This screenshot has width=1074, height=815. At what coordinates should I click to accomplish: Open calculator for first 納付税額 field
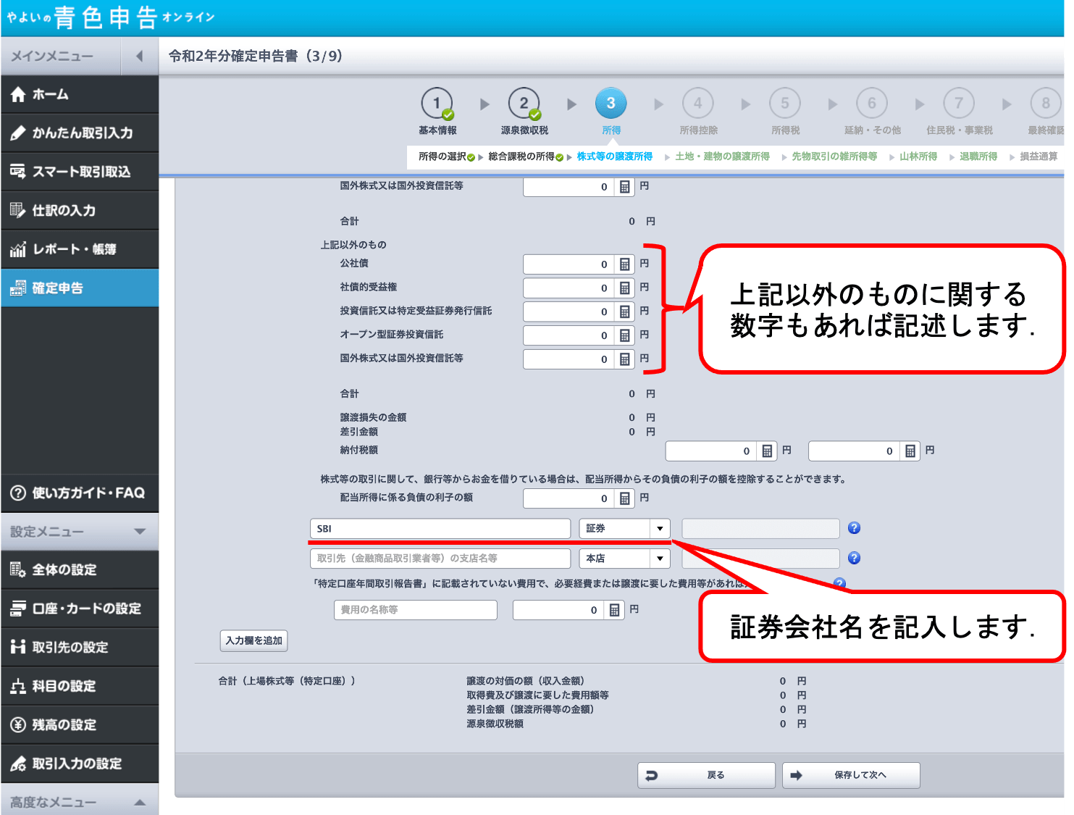(767, 451)
